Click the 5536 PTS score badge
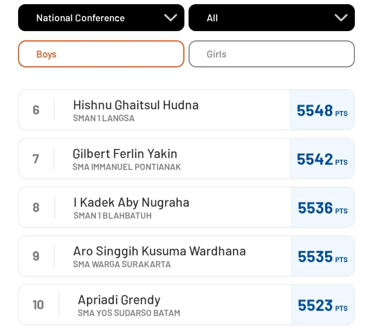 point(323,207)
